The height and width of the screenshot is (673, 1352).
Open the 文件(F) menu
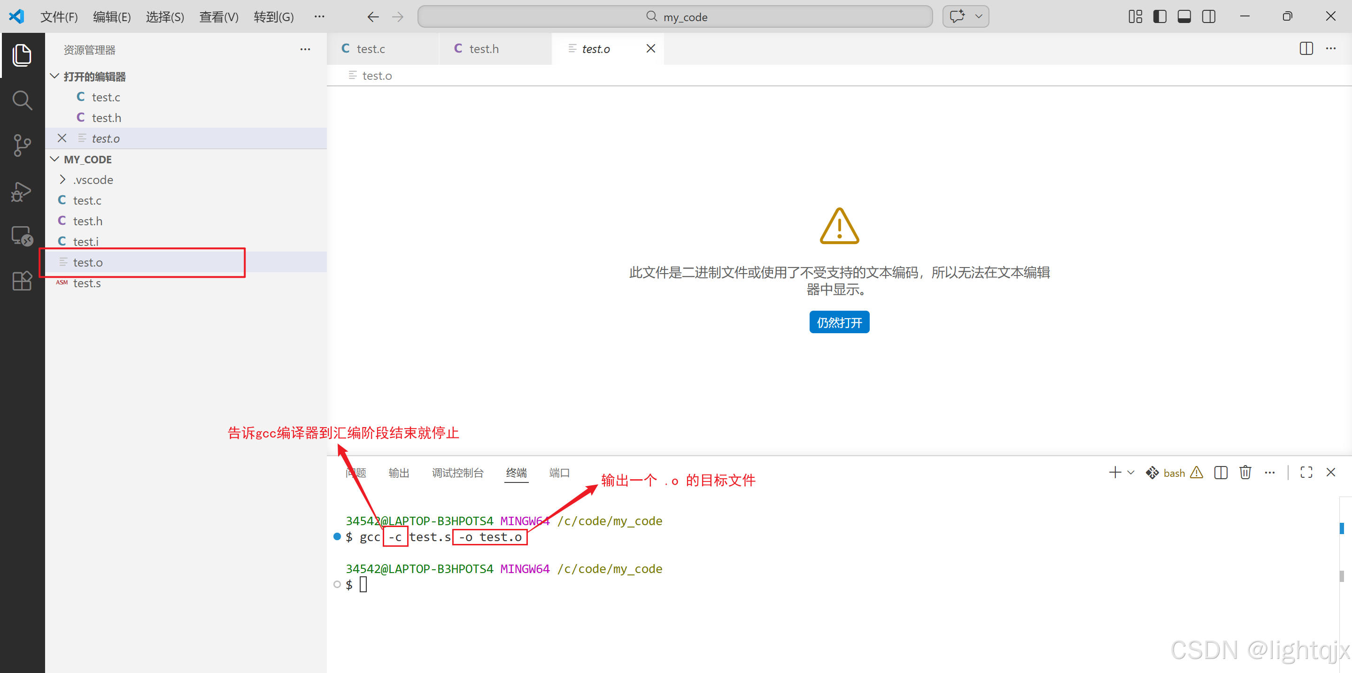click(x=59, y=17)
